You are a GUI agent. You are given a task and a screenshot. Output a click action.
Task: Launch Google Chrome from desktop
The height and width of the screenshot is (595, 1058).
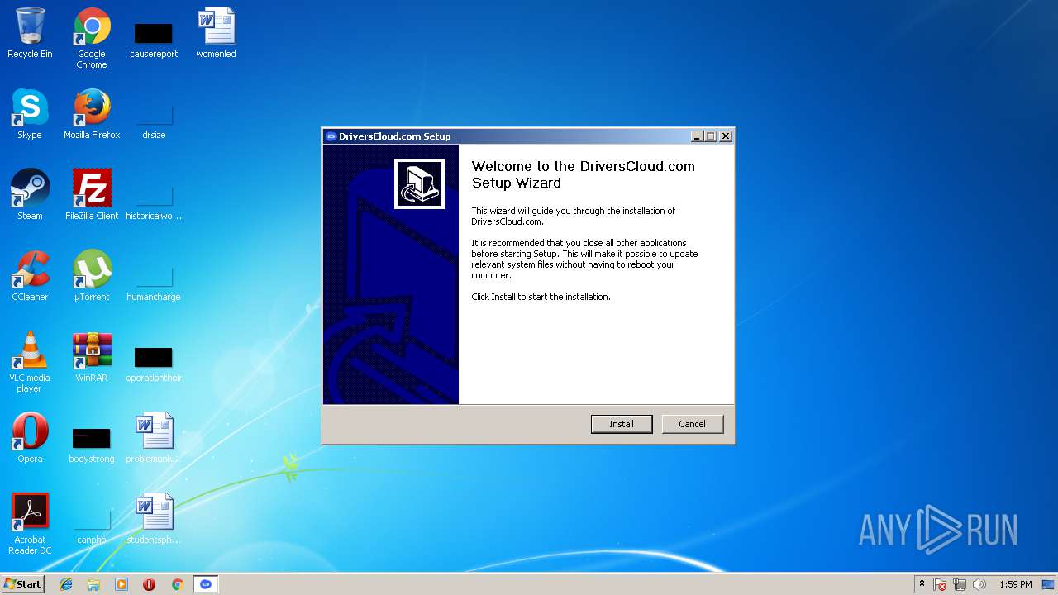92,38
